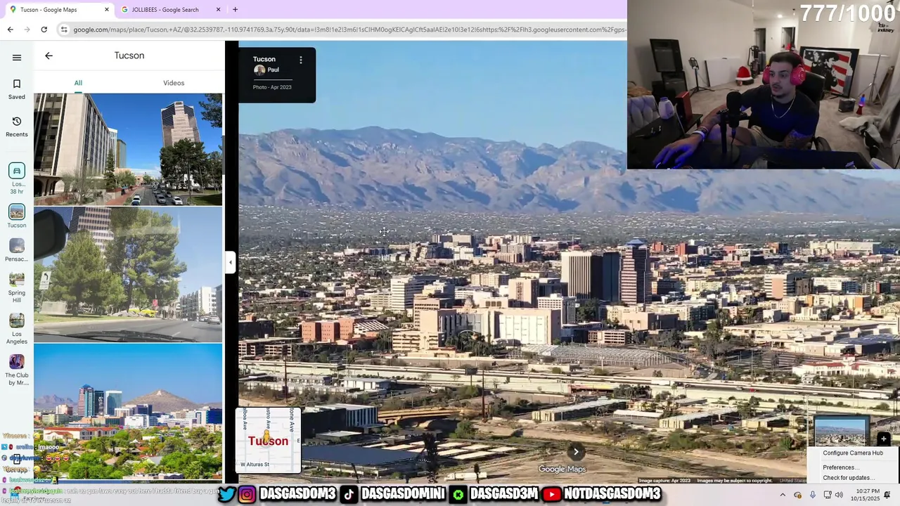The width and height of the screenshot is (900, 506).
Task: Click the cloud sync tray icon
Action: tap(798, 495)
